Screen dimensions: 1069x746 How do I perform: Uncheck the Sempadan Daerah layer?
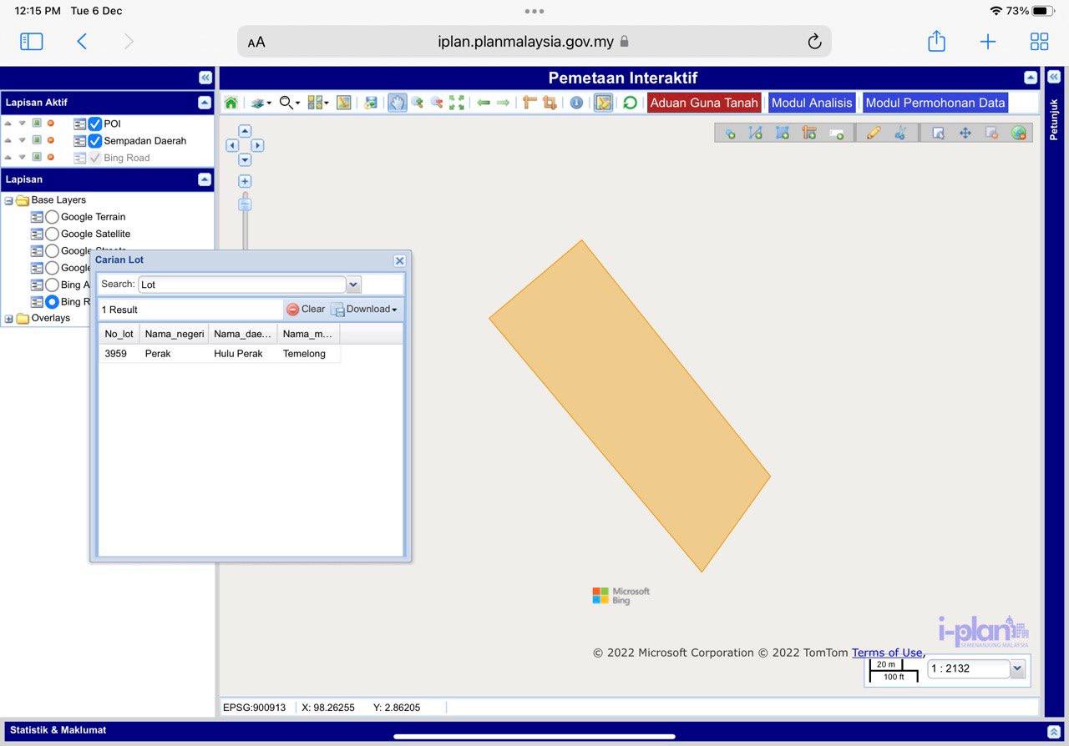pos(95,141)
